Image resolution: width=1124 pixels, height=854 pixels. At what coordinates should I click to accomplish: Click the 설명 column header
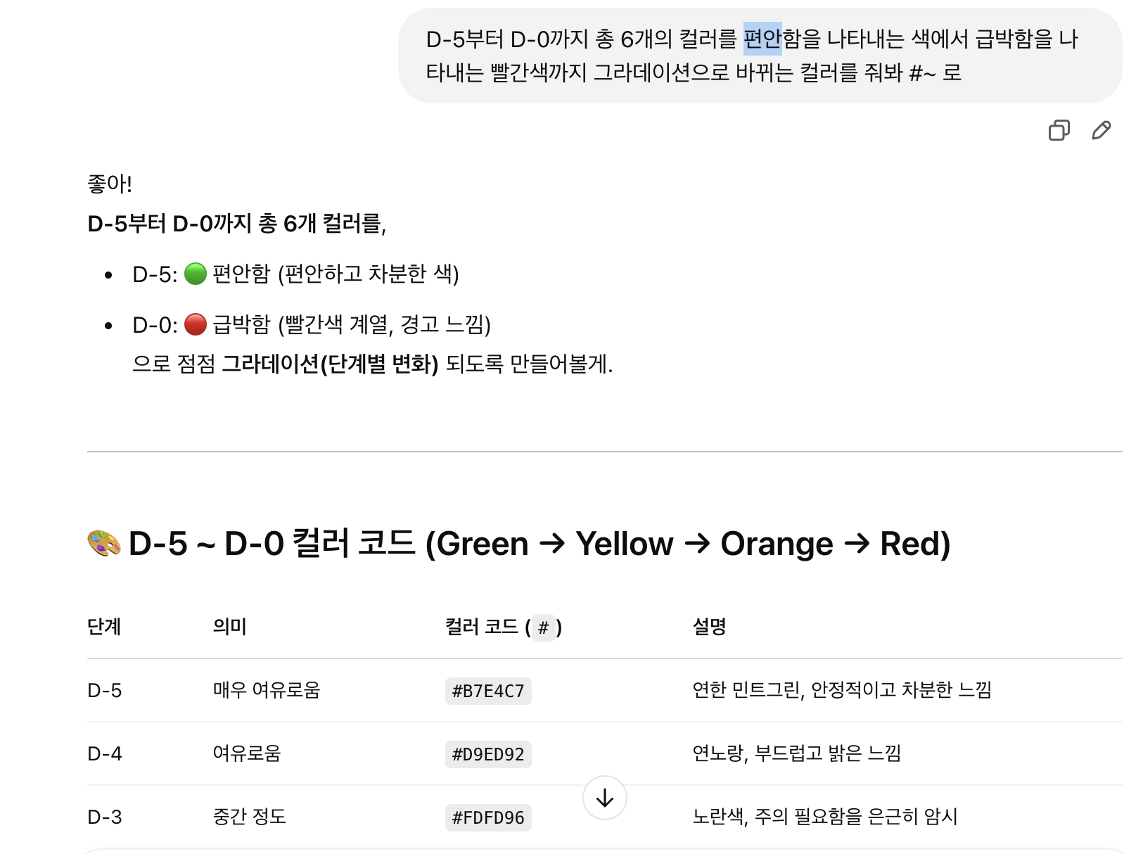709,626
